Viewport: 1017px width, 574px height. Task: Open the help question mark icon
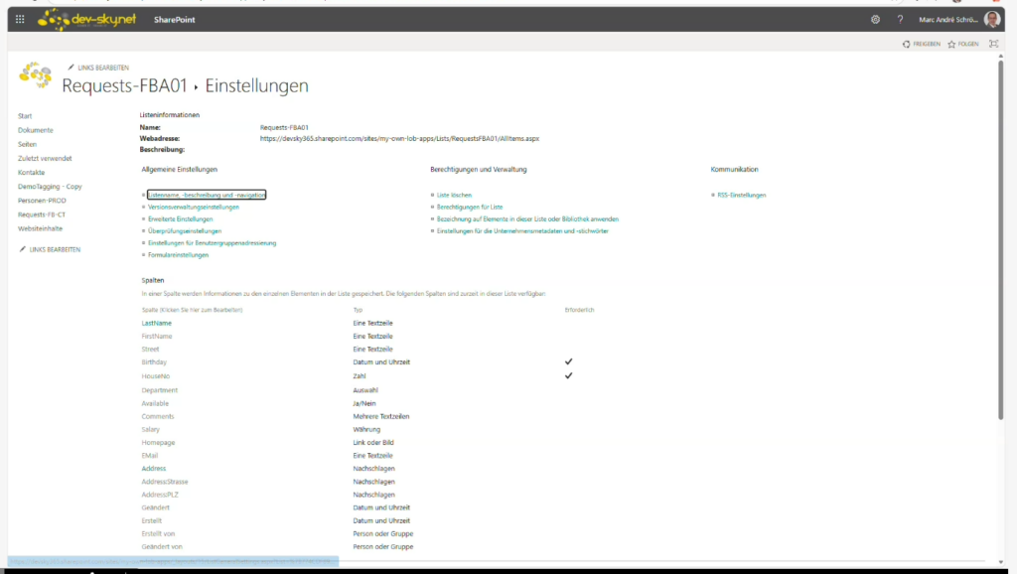click(x=900, y=20)
